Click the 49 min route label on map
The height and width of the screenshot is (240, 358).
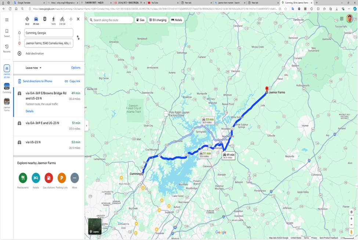[228, 156]
